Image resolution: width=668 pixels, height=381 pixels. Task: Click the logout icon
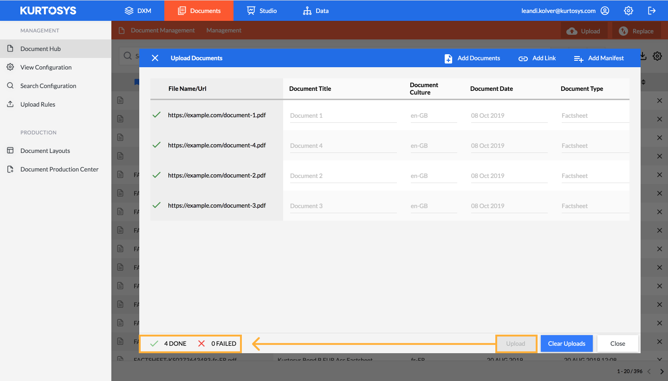click(x=652, y=10)
